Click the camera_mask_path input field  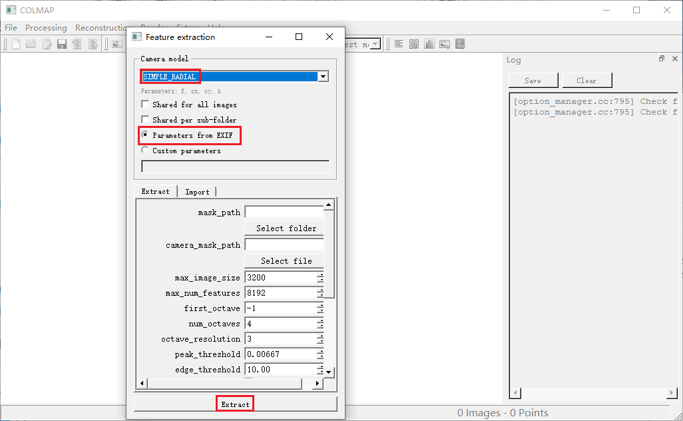pyautogui.click(x=284, y=245)
